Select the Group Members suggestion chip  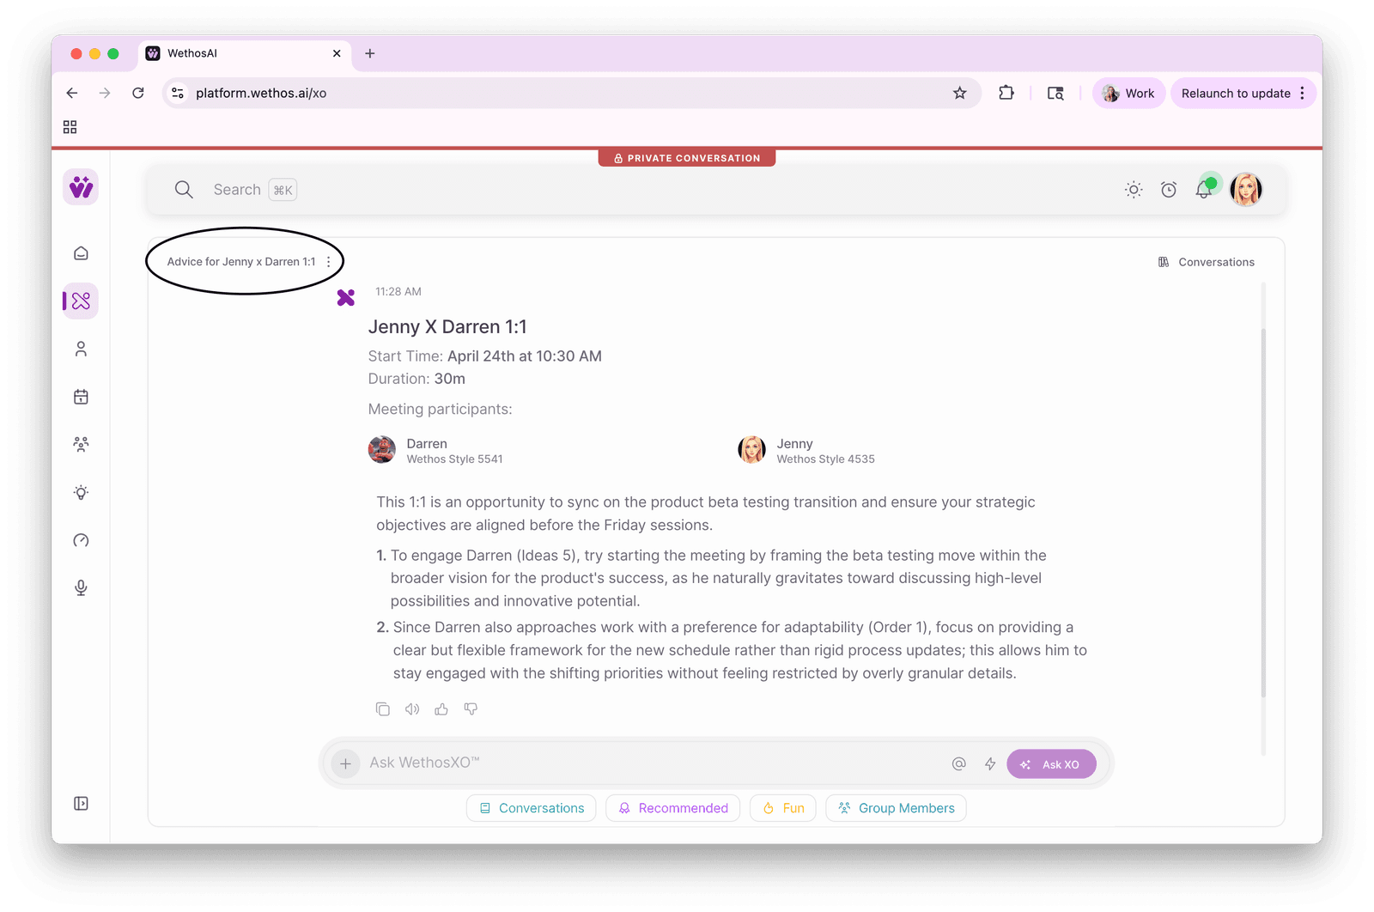coord(897,808)
